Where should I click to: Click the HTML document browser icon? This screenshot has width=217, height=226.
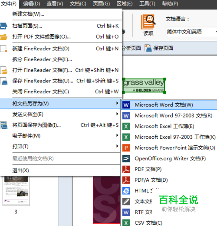(126, 191)
